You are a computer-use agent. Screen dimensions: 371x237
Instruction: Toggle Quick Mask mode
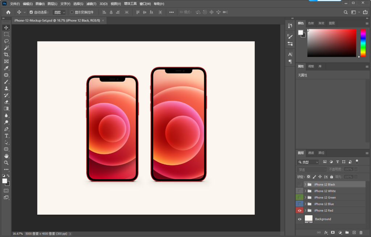coord(6,190)
